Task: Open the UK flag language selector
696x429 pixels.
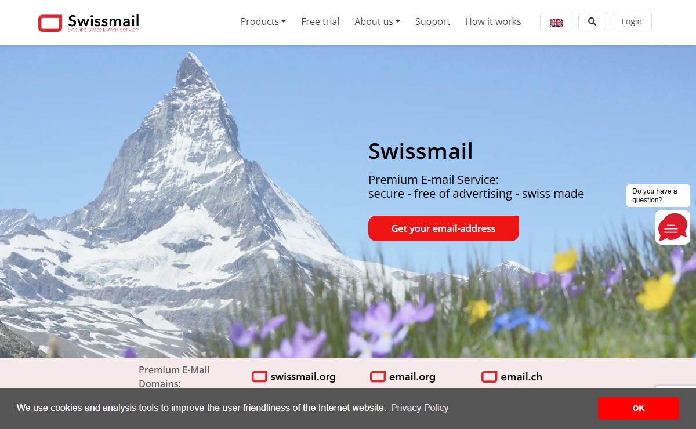Action: pos(556,22)
